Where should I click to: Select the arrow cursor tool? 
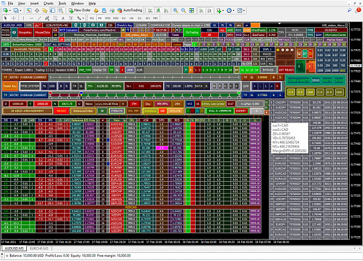(x=6, y=18)
